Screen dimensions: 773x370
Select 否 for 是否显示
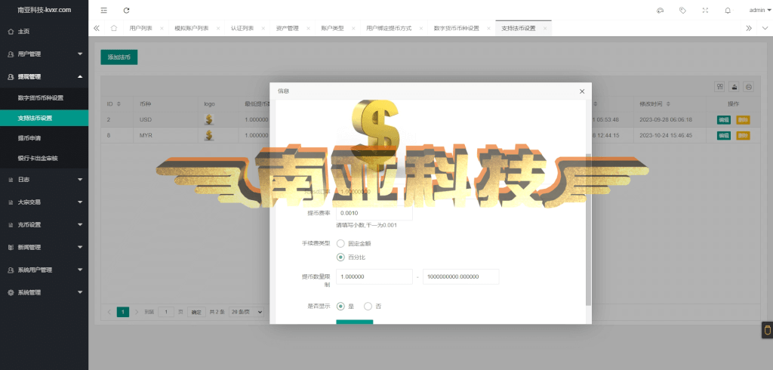[x=368, y=307]
